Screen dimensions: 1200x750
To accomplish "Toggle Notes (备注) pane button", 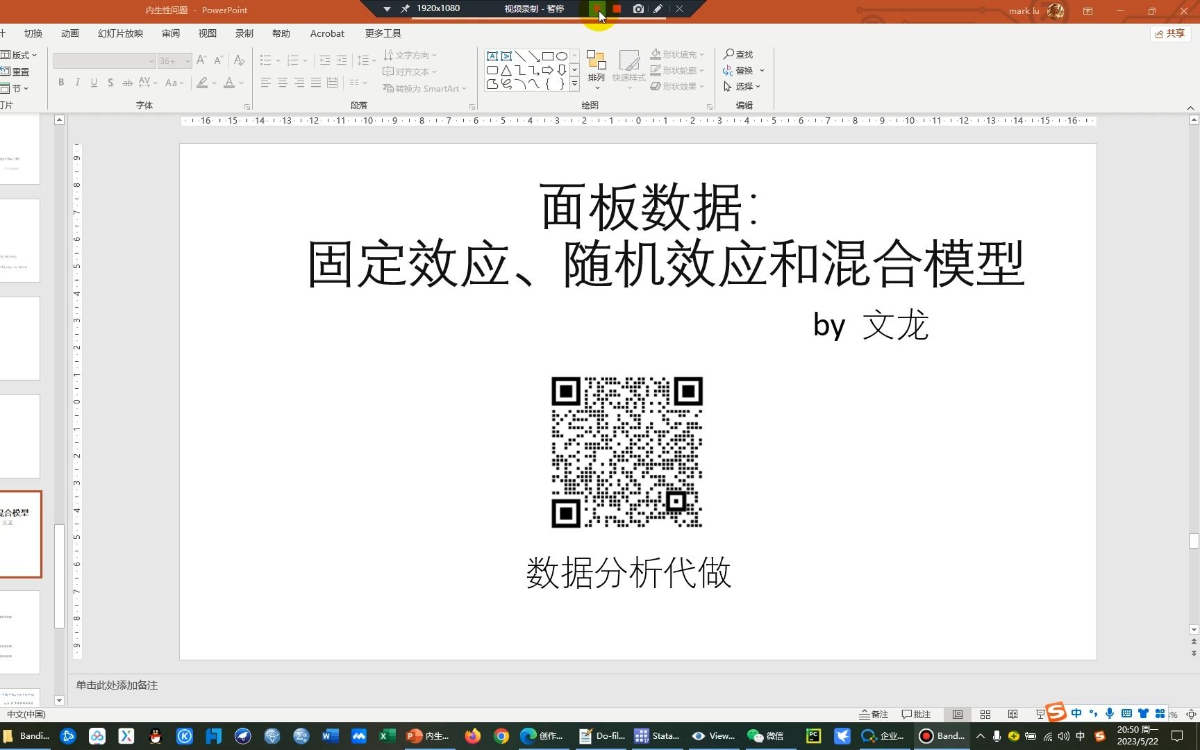I will 874,715.
